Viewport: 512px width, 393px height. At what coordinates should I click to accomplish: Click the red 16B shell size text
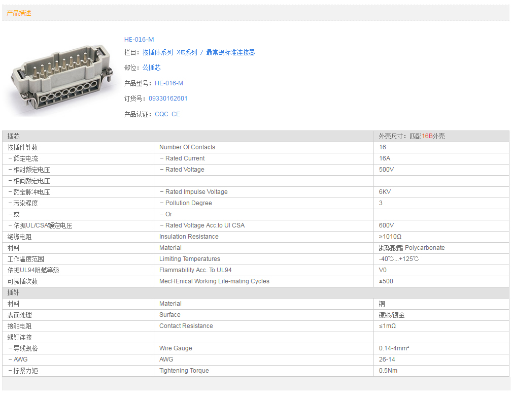pyautogui.click(x=427, y=137)
